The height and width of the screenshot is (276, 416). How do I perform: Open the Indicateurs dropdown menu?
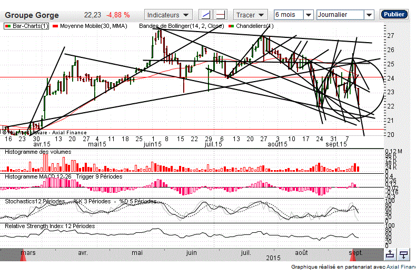[169, 15]
